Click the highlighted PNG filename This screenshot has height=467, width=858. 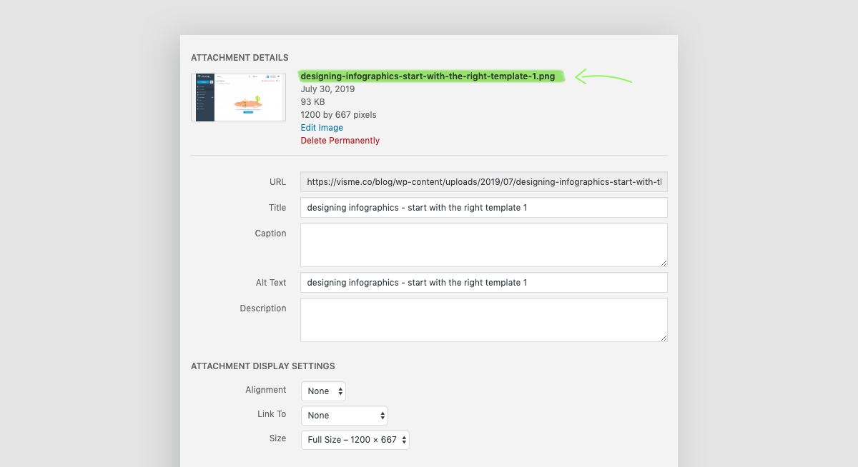(428, 76)
